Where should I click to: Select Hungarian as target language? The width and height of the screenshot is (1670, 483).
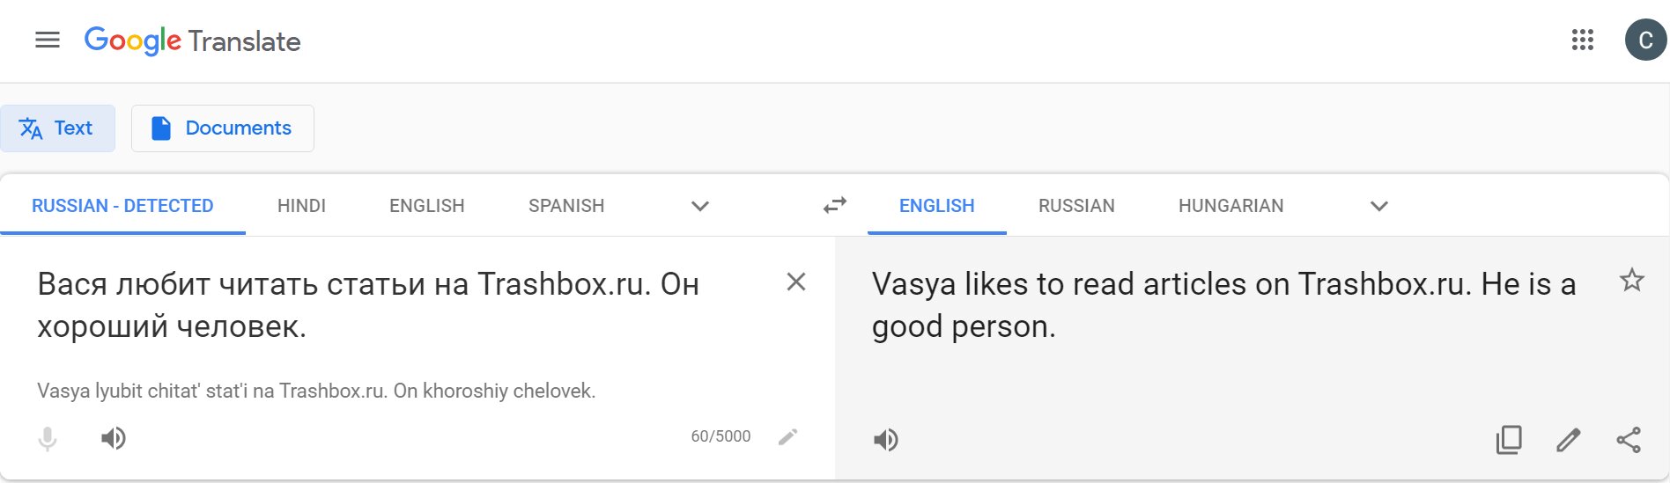1230,206
